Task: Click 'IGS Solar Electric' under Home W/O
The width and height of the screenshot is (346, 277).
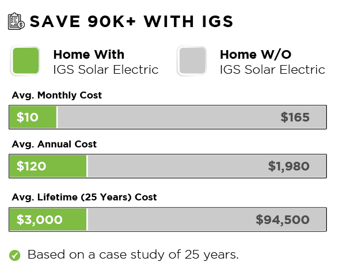Action: 272,70
